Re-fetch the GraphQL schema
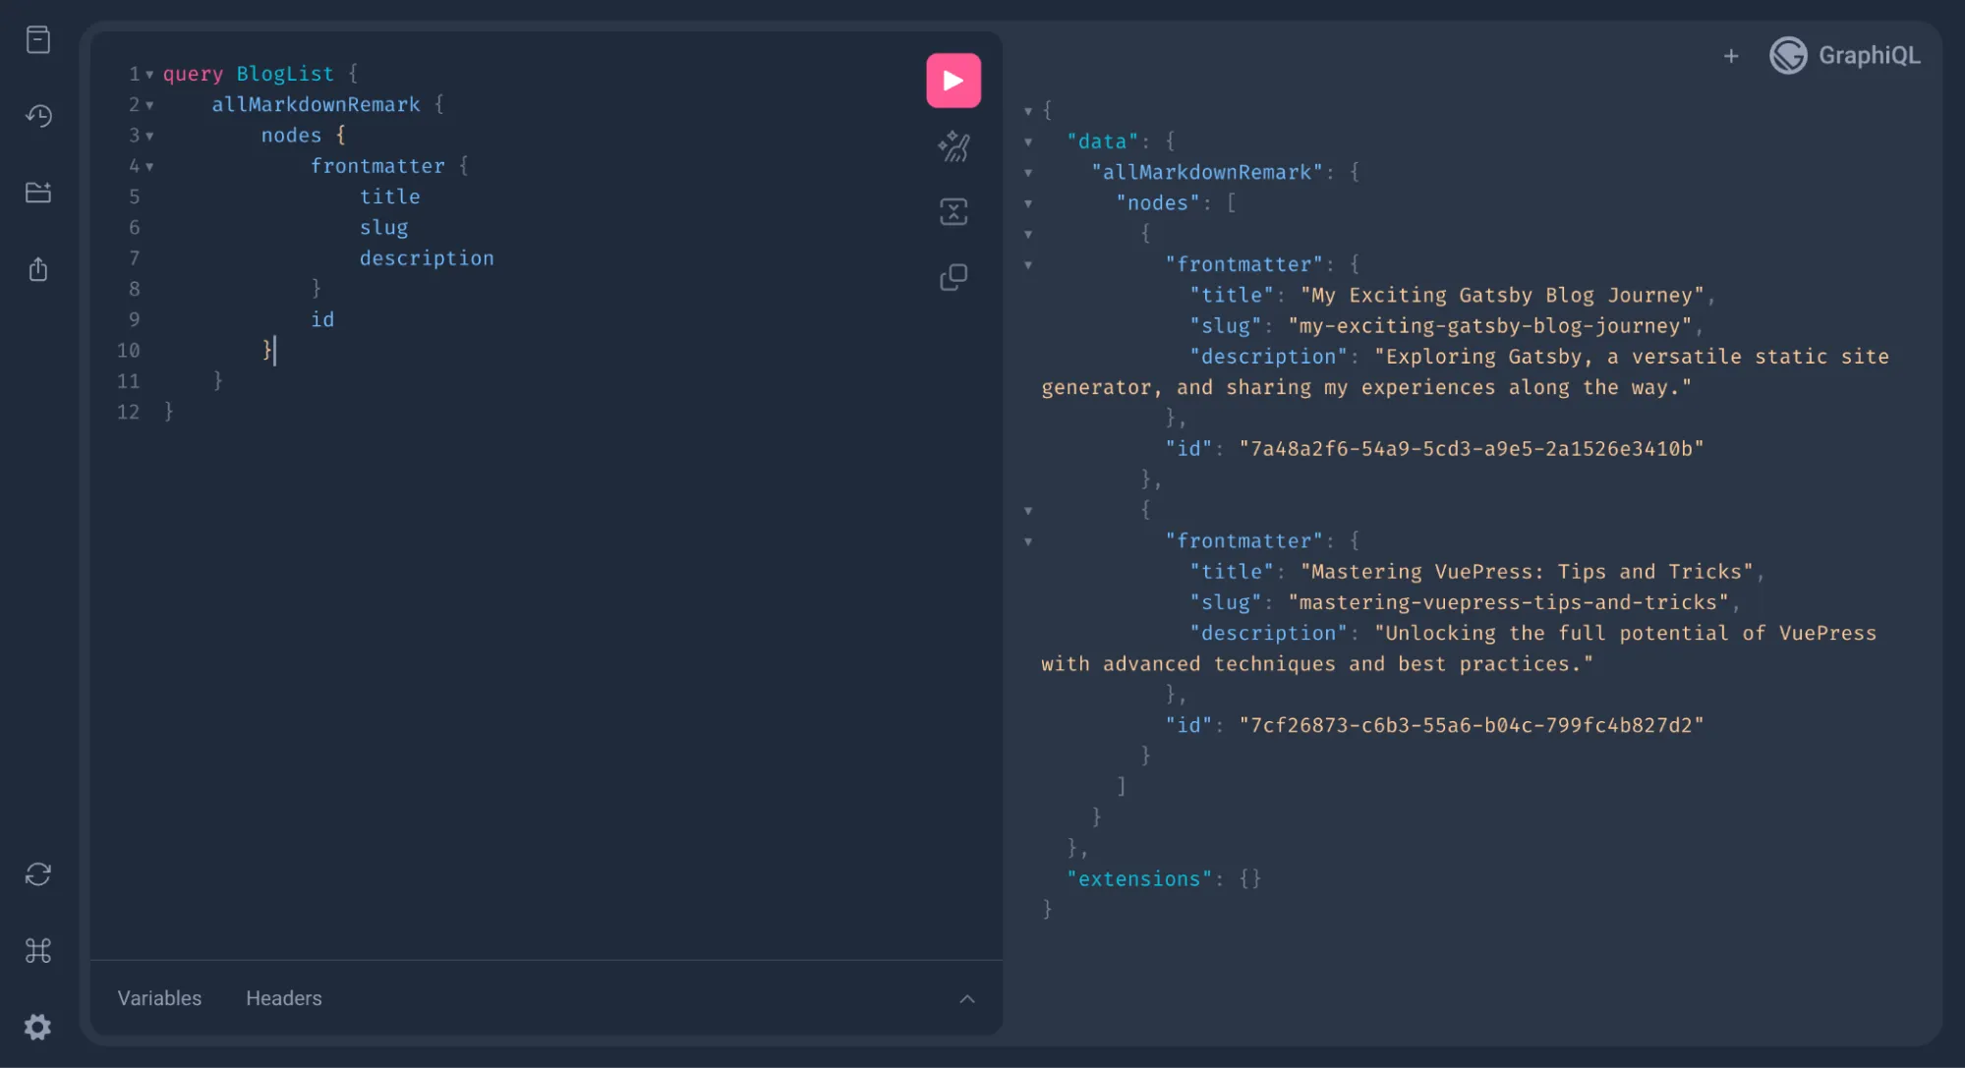The width and height of the screenshot is (1965, 1069). click(x=37, y=874)
